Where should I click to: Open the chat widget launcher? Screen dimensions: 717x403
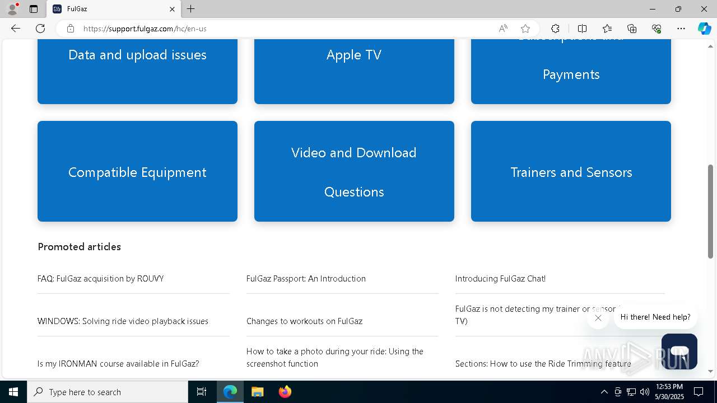click(x=679, y=352)
